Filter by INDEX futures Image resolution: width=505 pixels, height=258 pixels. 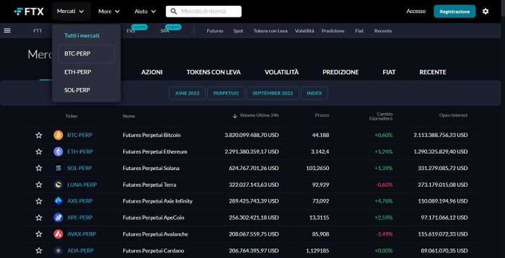(314, 93)
